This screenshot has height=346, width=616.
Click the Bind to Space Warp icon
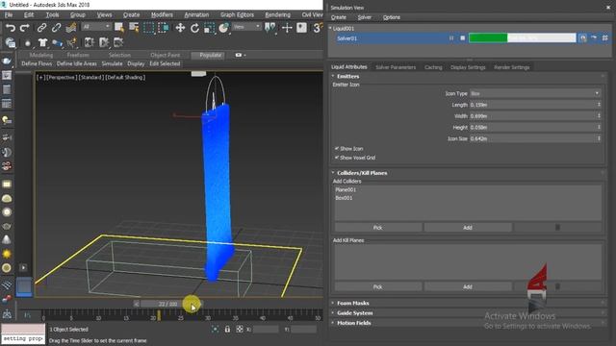point(71,28)
